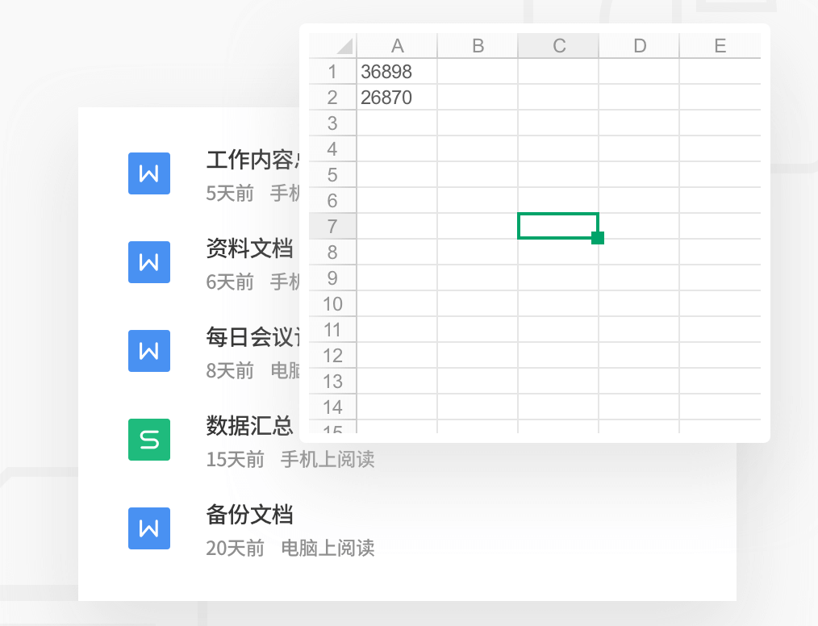Select highlighted column C header
818x626 pixels.
click(x=558, y=45)
